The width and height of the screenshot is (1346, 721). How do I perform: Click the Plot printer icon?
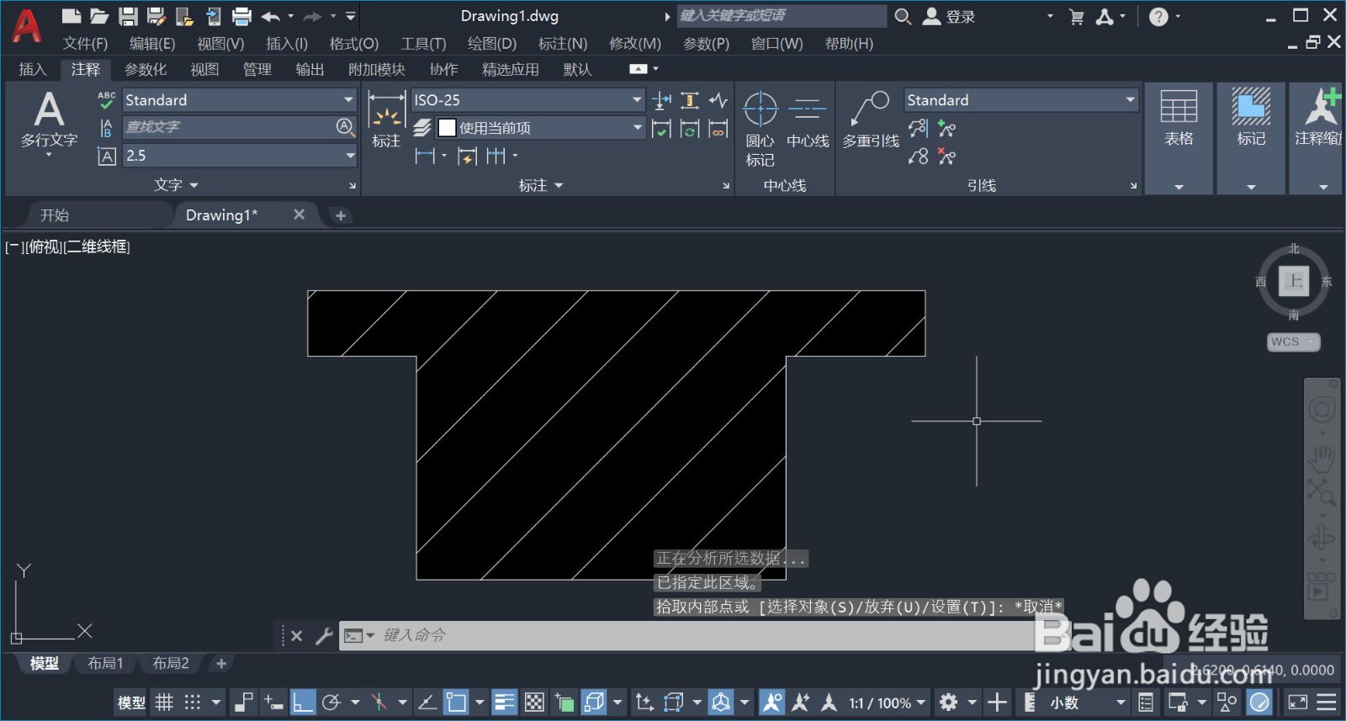coord(241,16)
